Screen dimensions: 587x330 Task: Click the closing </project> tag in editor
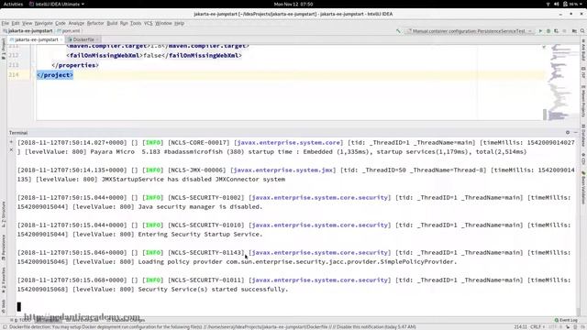(55, 75)
